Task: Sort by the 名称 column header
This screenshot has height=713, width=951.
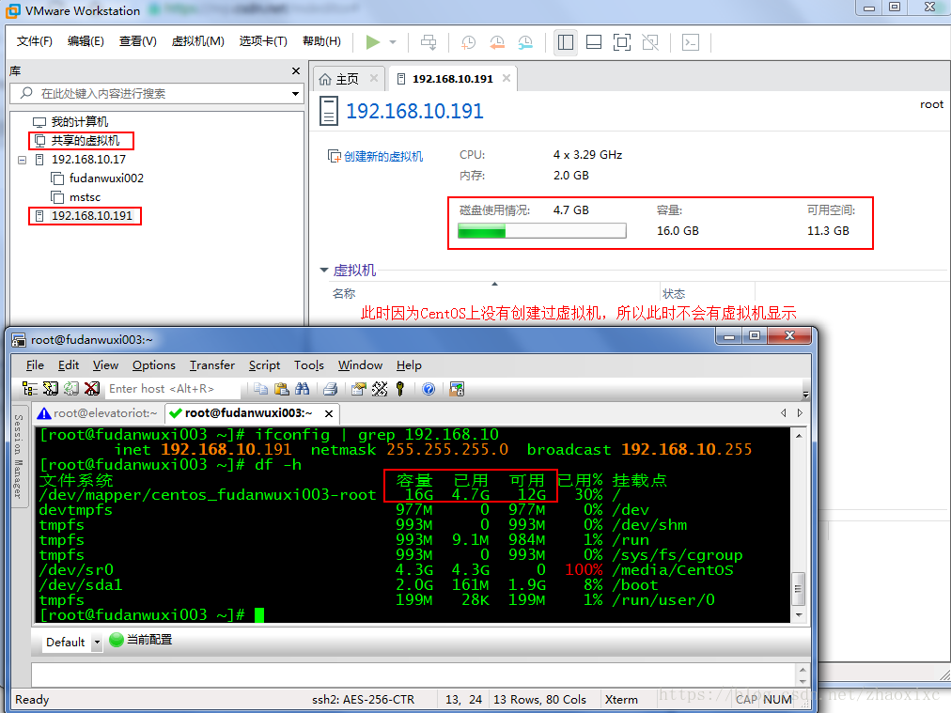Action: pos(344,293)
